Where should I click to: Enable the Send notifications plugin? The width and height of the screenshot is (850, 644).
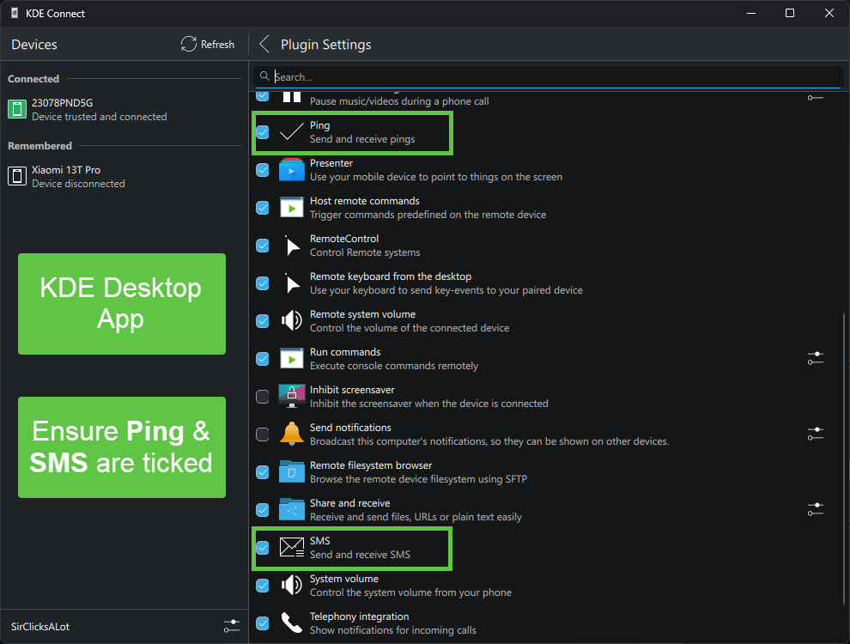pyautogui.click(x=262, y=434)
